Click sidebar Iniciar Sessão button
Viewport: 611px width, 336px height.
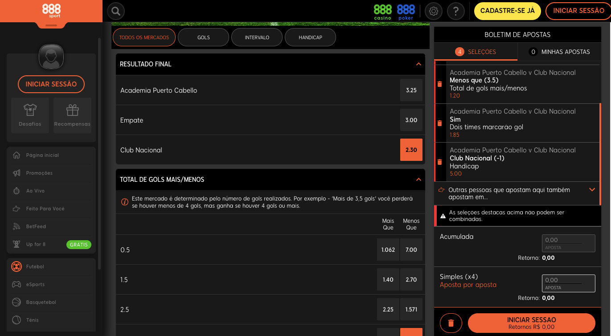tap(51, 84)
